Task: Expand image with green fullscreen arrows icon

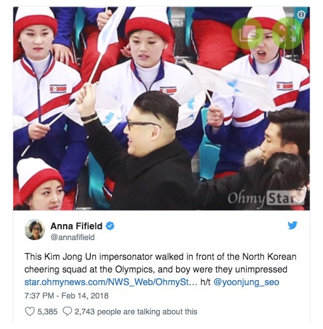Action: pos(287,34)
